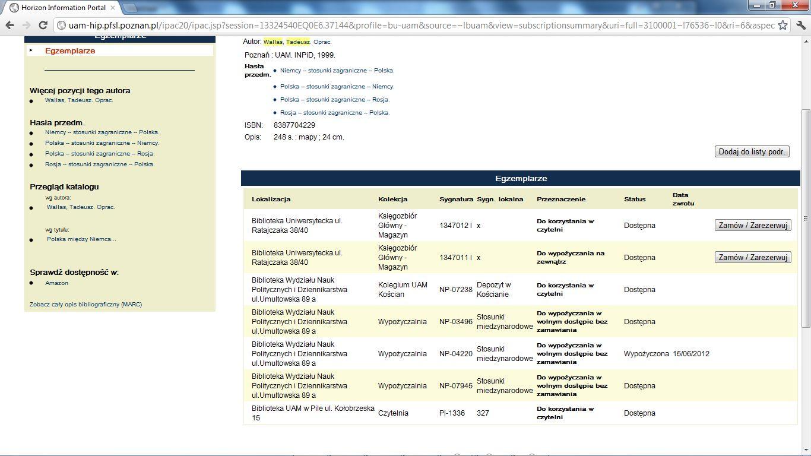Click the browser back arrow
Viewport: 811px width, 456px height.
click(x=9, y=25)
